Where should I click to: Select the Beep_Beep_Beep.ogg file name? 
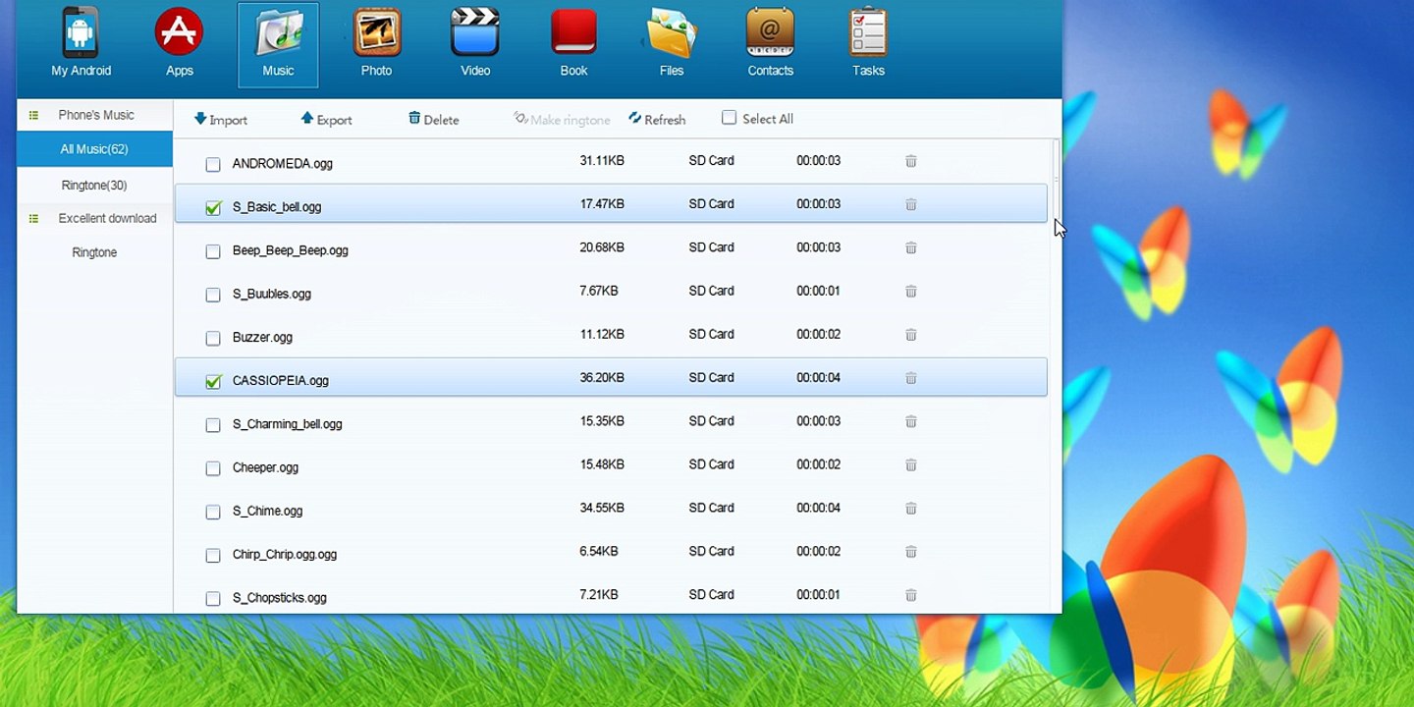tap(290, 250)
